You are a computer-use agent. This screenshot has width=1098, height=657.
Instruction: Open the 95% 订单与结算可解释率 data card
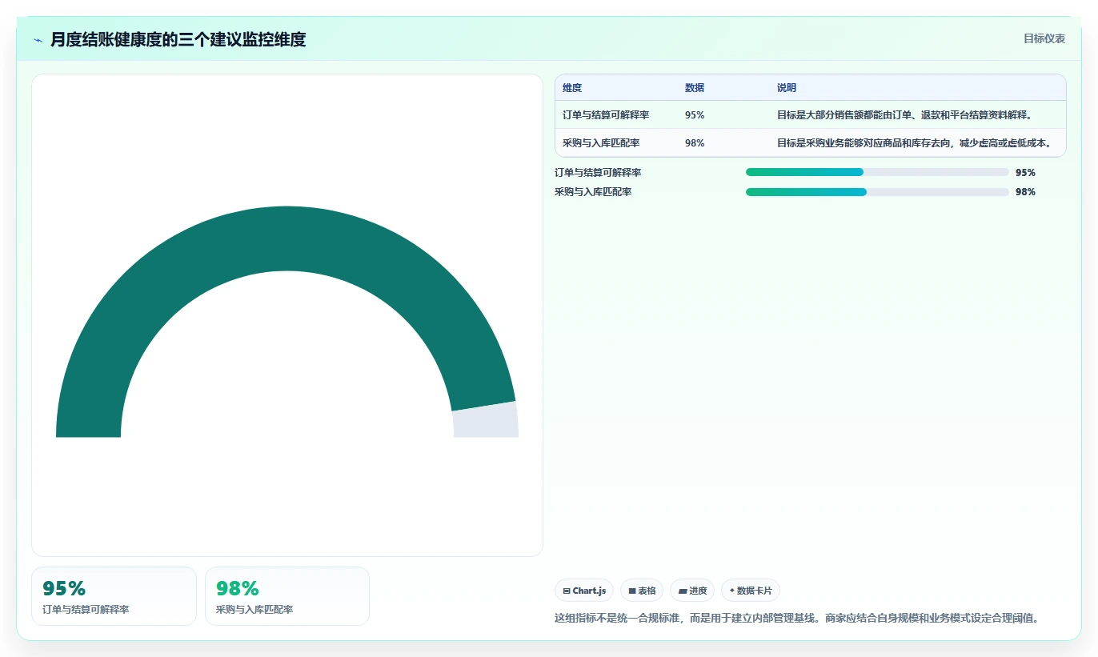point(114,596)
